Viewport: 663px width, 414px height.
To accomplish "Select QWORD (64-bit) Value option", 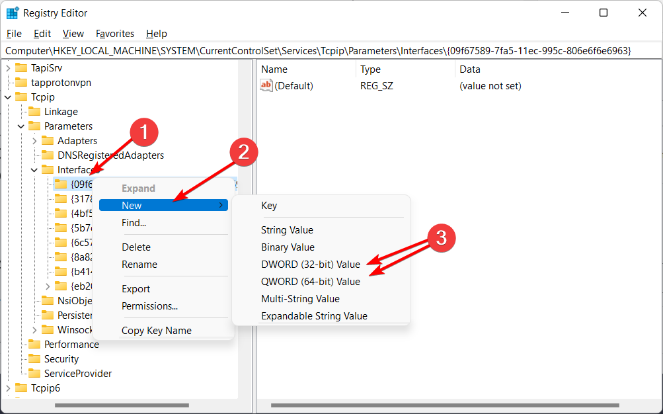I will point(309,281).
